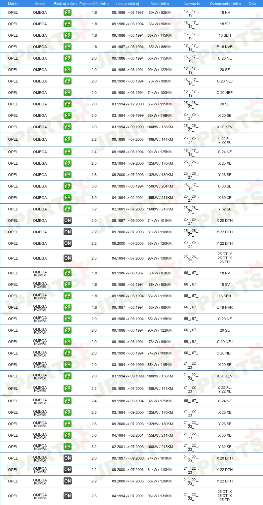Viewport: 263px width, 505px height.
Task: Click petrol icon in OMEGA C 24 NE row
Action: click(68, 152)
